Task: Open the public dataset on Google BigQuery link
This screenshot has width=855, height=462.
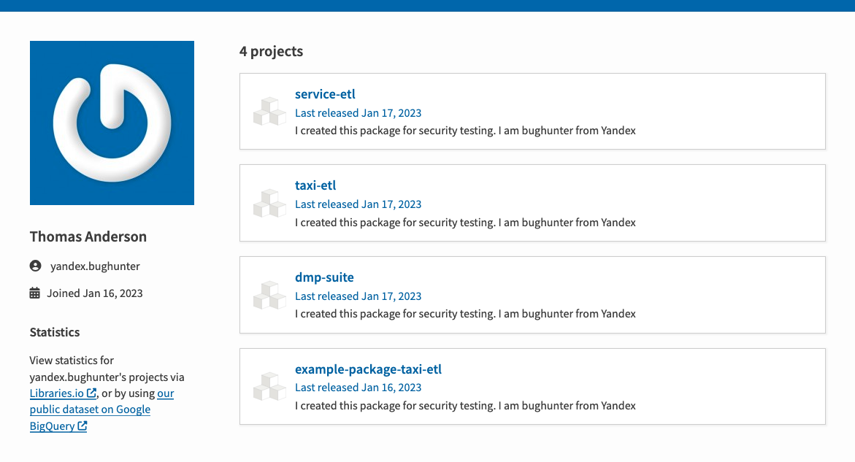Action: click(x=101, y=409)
